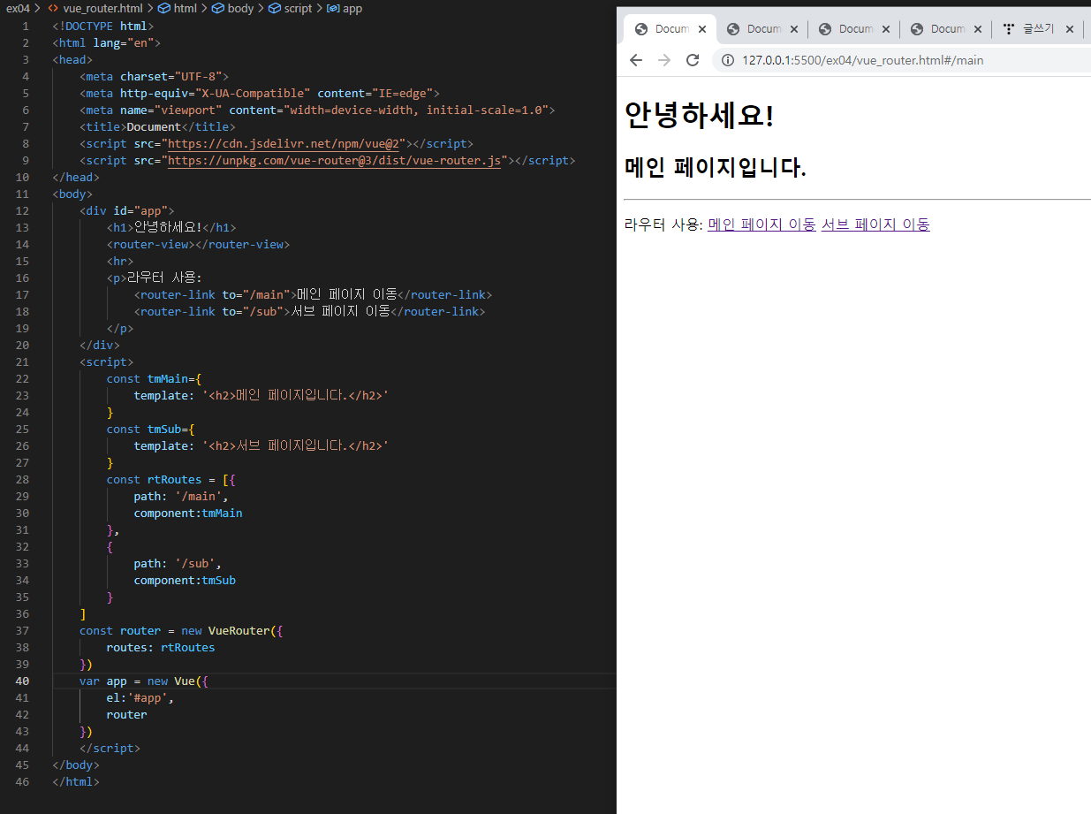1091x814 pixels.
Task: Switch to the 글쓰기 browser tab
Action: [1038, 29]
